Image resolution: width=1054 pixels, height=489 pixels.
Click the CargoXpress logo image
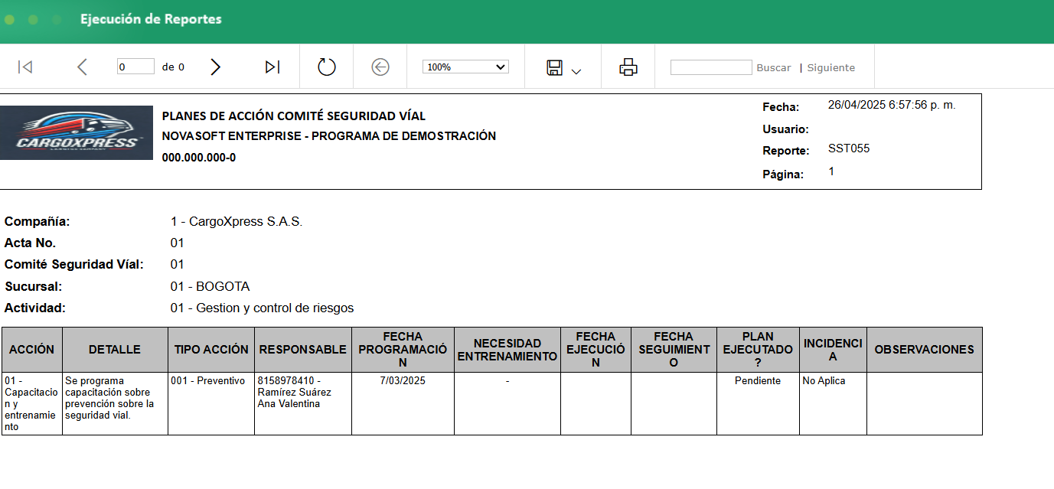pyautogui.click(x=77, y=132)
